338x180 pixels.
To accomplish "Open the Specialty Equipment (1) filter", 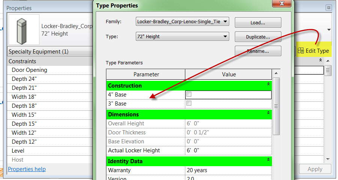I will pyautogui.click(x=50, y=52).
